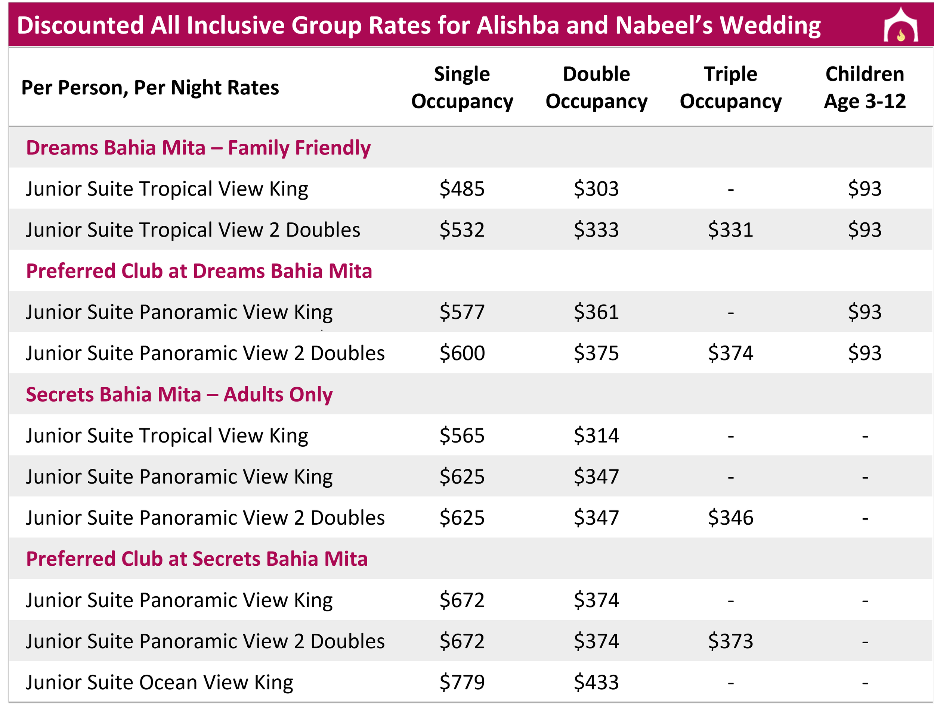Select the $361 double occupancy rate
Image resolution: width=934 pixels, height=709 pixels.
coord(597,312)
